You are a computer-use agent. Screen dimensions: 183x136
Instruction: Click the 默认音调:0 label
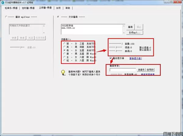(145, 50)
